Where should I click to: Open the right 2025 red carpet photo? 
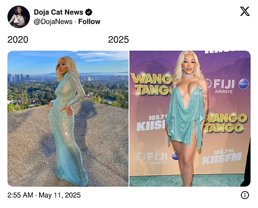190,119
